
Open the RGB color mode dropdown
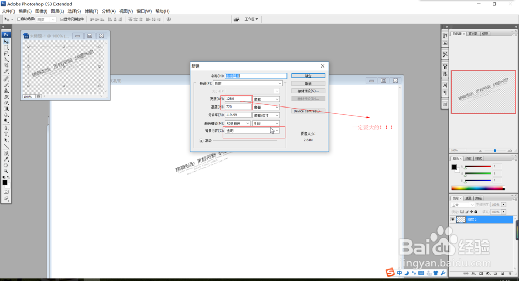pos(237,123)
